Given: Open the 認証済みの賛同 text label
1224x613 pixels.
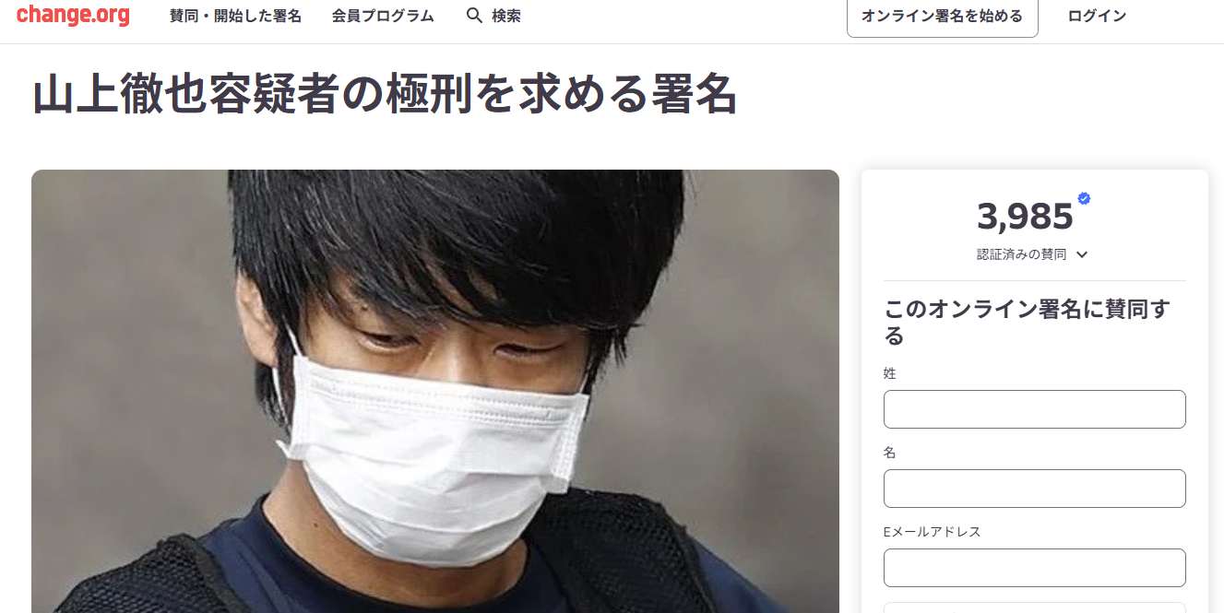Looking at the screenshot, I should pyautogui.click(x=1021, y=254).
